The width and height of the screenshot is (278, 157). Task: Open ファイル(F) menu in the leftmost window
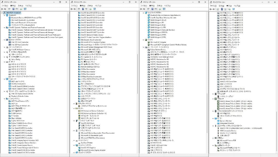click(4, 5)
